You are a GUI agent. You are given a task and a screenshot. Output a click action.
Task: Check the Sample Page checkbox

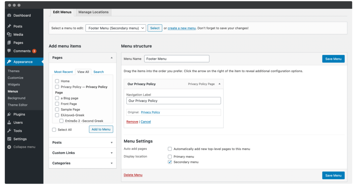57,110
